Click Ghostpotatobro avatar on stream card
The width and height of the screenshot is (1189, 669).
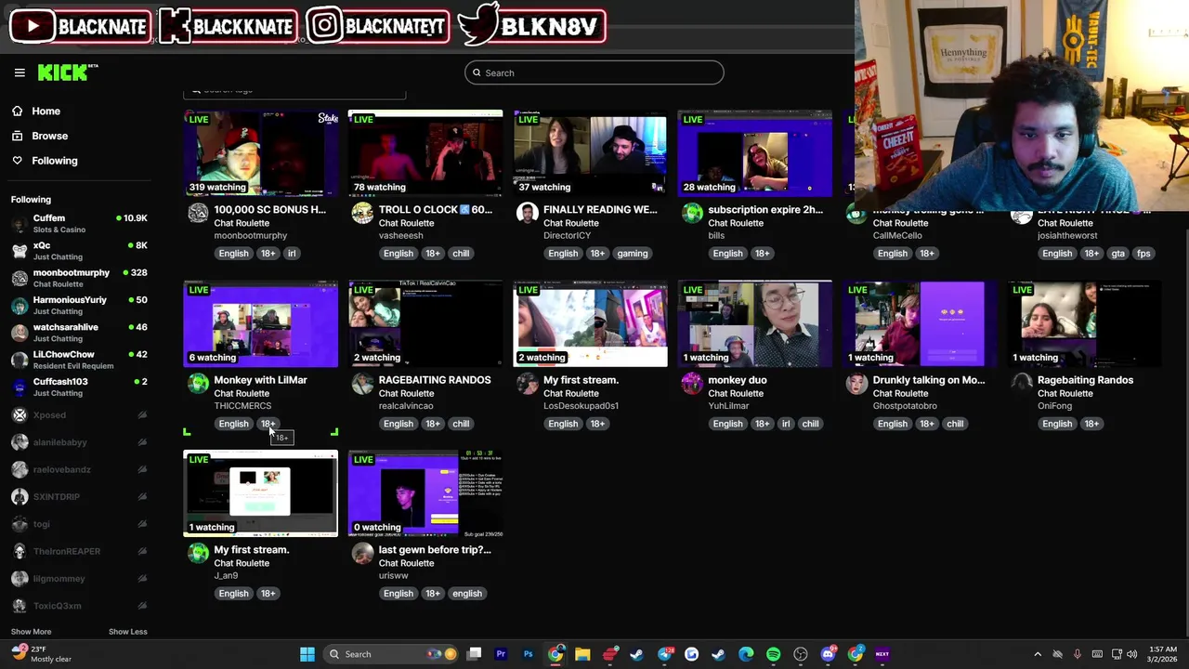click(856, 384)
